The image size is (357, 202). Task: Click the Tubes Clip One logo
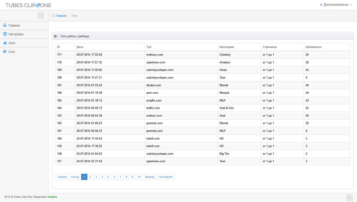point(28,5)
